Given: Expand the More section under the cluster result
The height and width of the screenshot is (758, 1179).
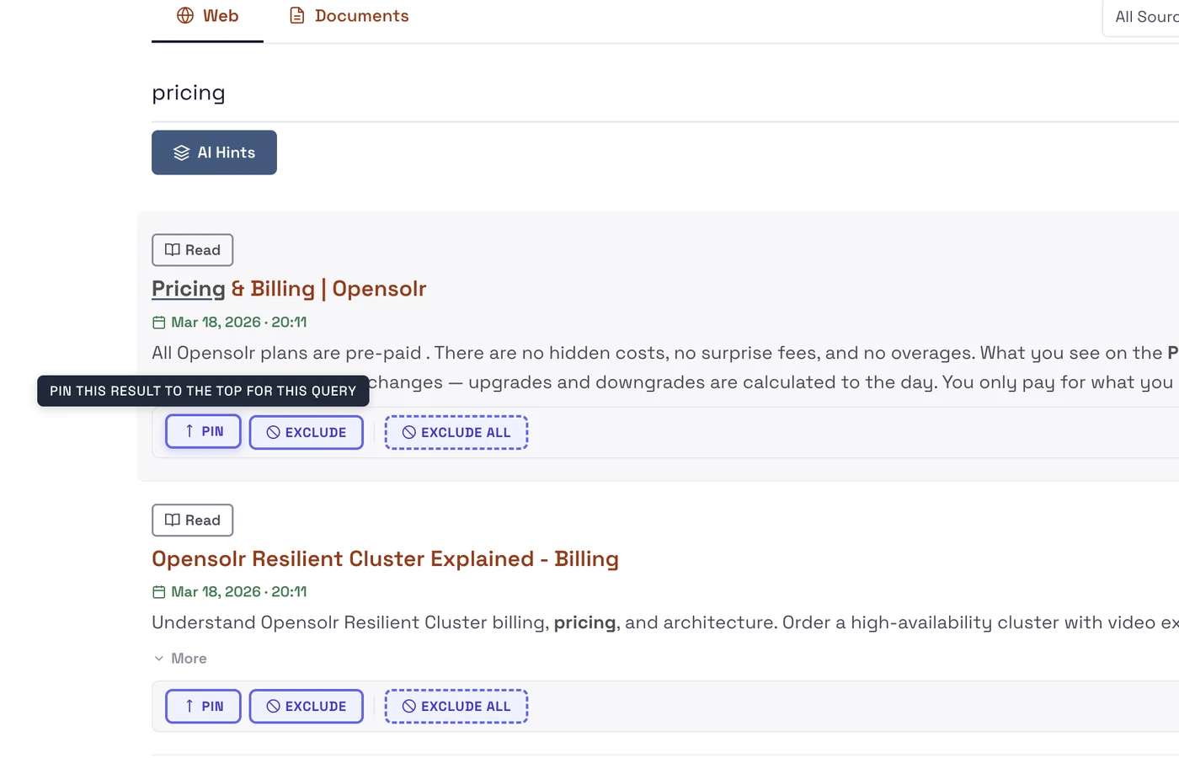Looking at the screenshot, I should 180,658.
